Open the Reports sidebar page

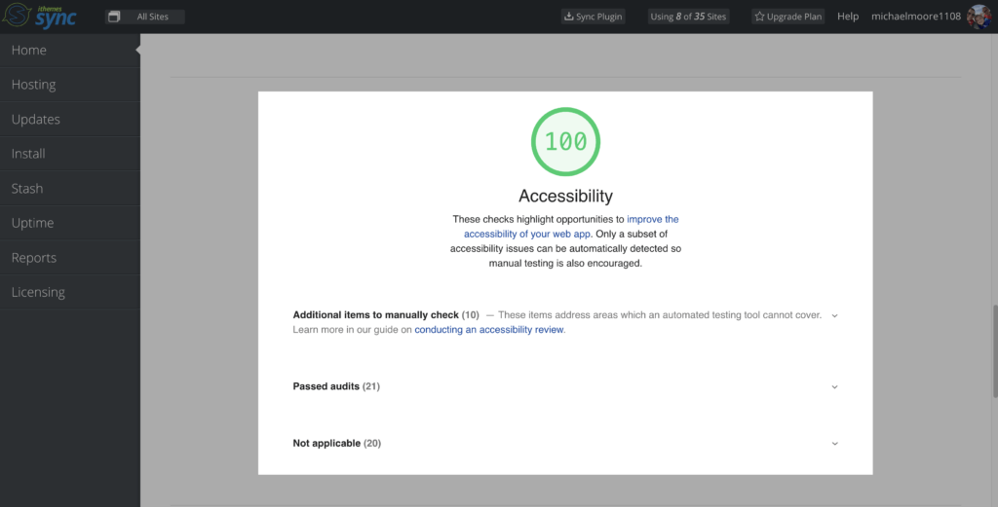click(x=70, y=258)
